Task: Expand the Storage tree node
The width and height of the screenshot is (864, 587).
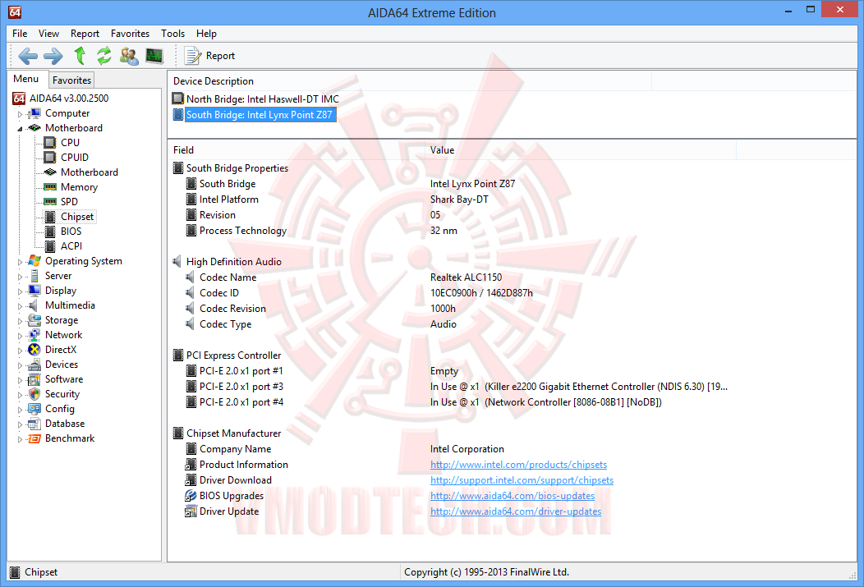Action: [20, 320]
